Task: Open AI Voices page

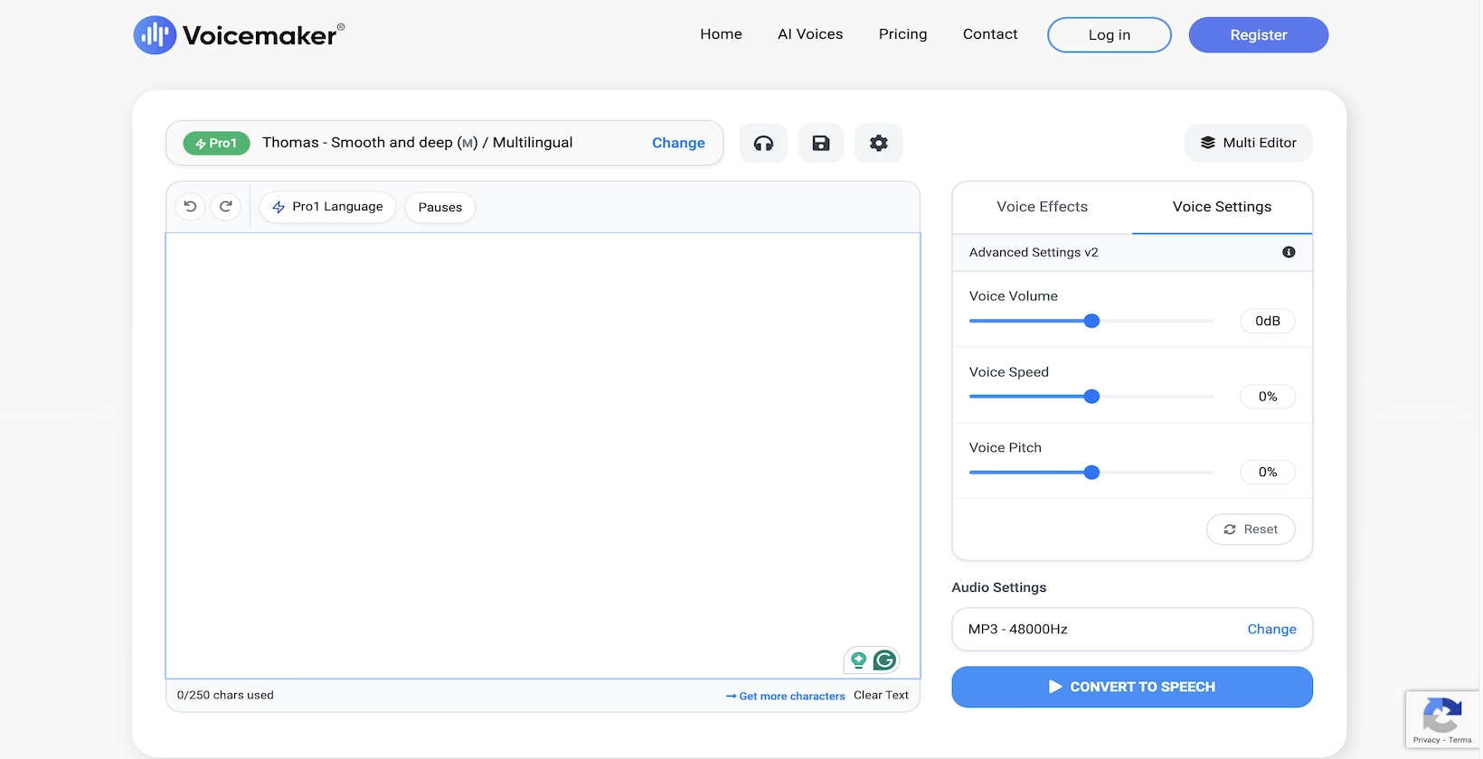Action: [x=810, y=34]
